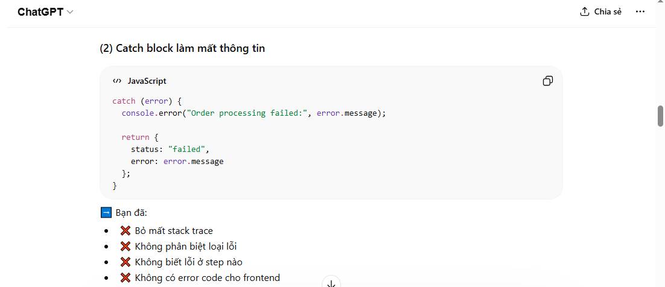Copy the JavaScript code block
The image size is (665, 287).
(x=548, y=81)
